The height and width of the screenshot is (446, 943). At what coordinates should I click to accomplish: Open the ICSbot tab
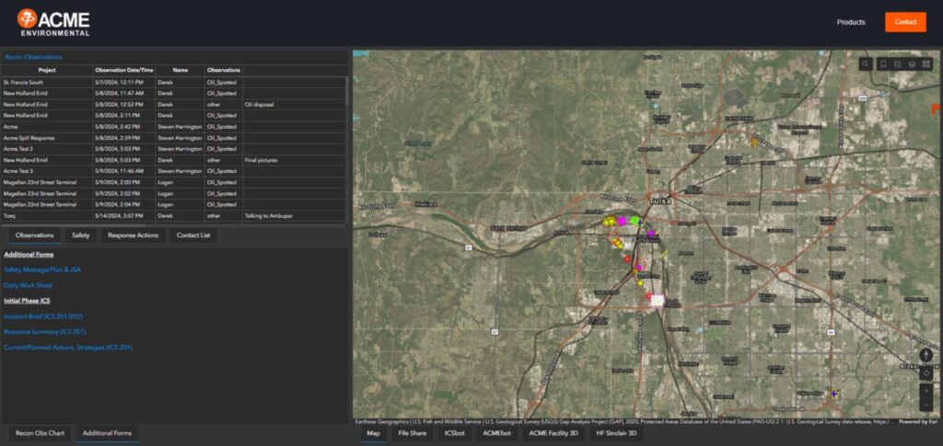pos(455,433)
